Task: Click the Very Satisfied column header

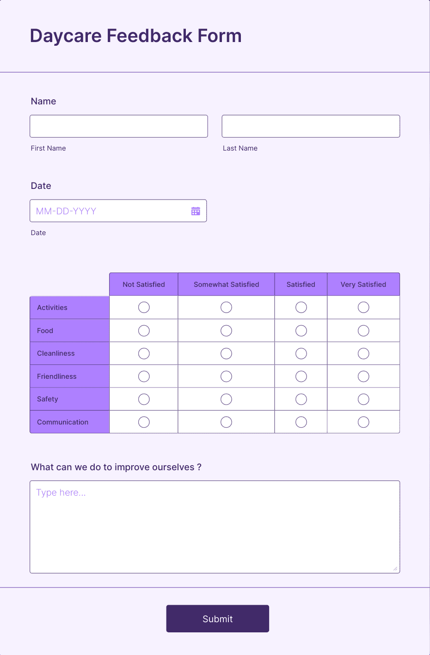Action: coord(363,284)
